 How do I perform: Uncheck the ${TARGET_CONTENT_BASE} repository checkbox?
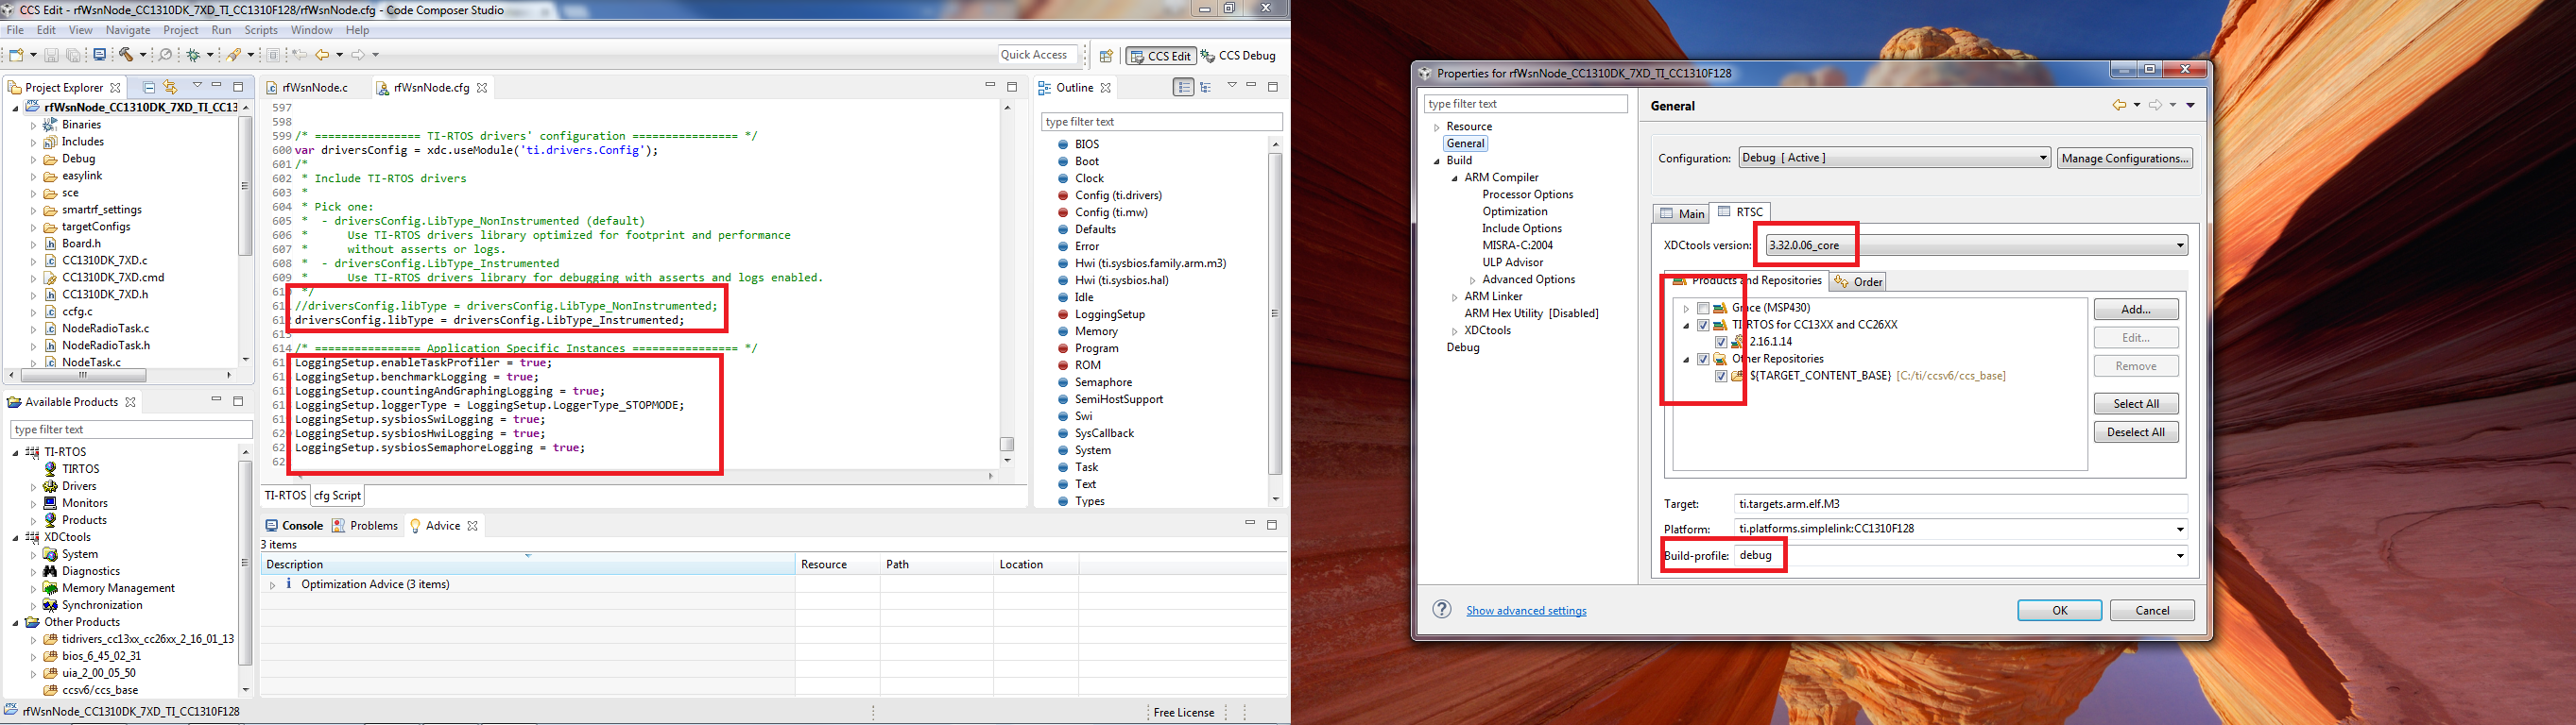coord(1721,377)
